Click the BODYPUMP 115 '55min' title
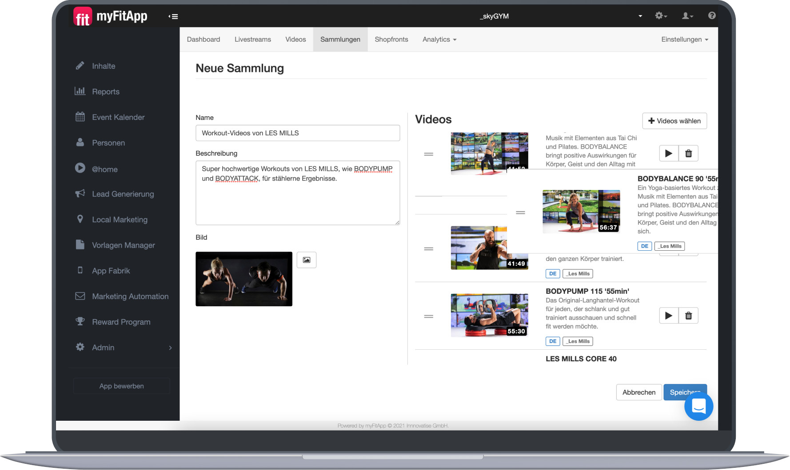The image size is (790, 470). [x=587, y=291]
